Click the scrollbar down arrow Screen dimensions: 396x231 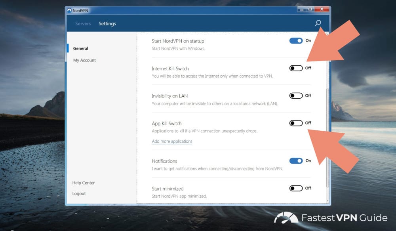point(327,201)
